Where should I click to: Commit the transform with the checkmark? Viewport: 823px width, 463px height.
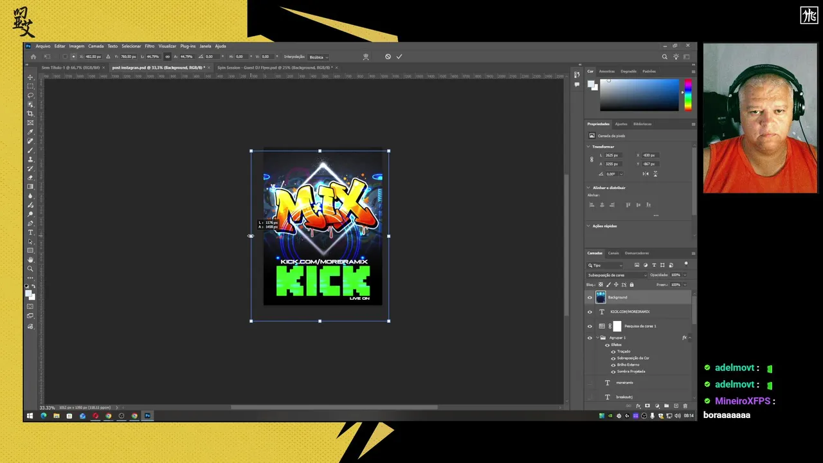point(399,57)
